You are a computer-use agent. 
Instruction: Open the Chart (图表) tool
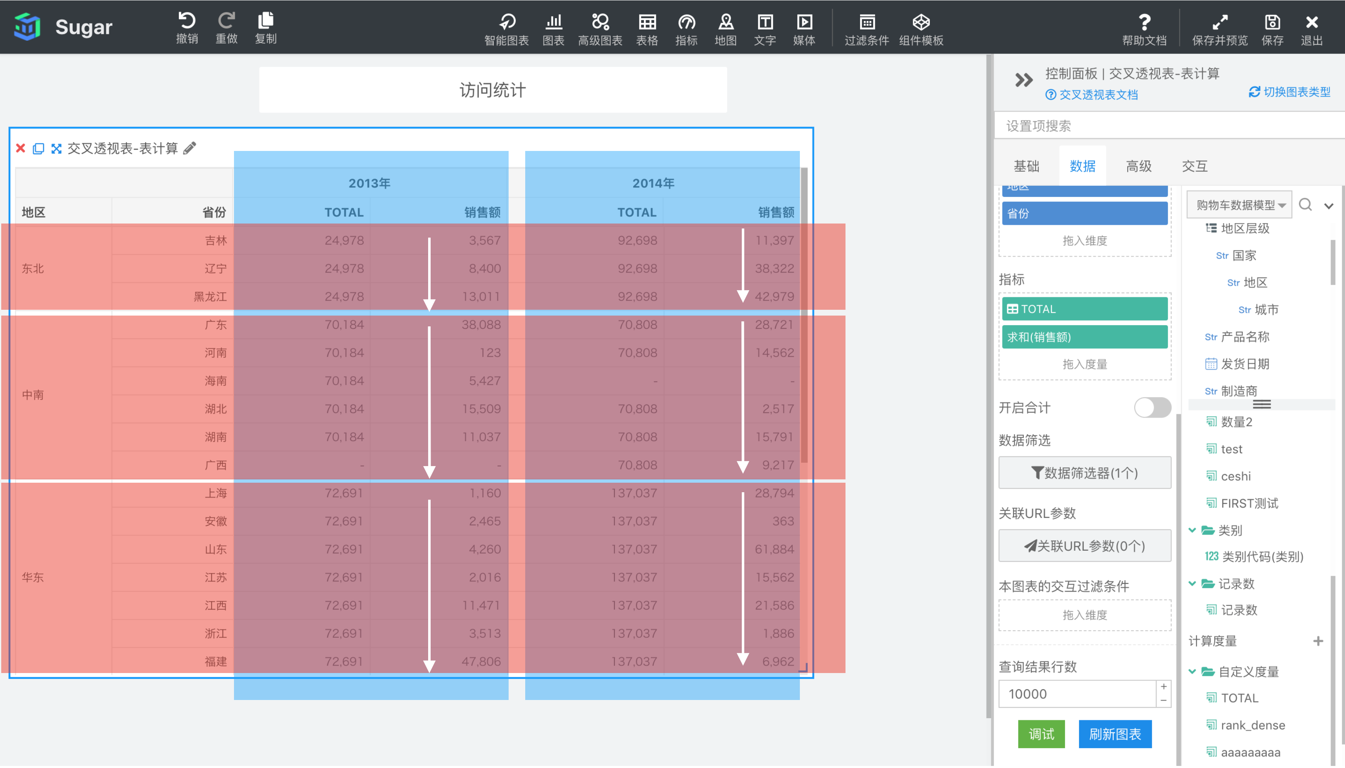pos(553,29)
